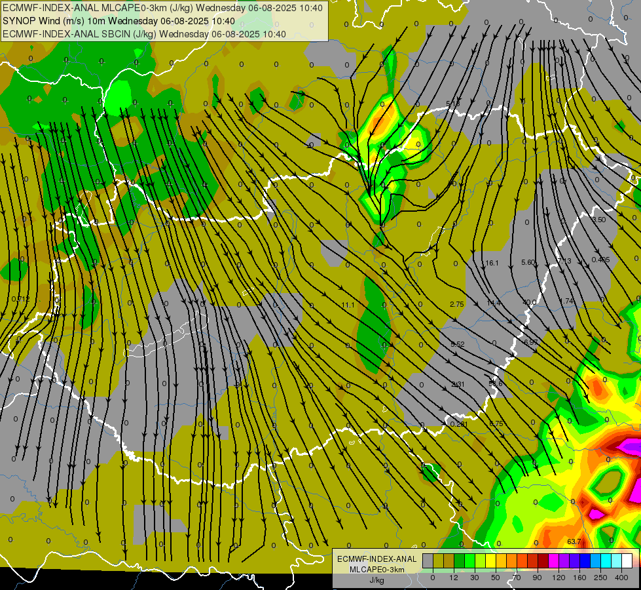Screen dimensions: 641x590
Task: Click the map value 63.7
Action: [x=574, y=541]
